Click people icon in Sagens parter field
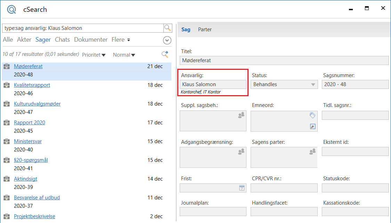This screenshot has height=223, width=391. [312, 152]
